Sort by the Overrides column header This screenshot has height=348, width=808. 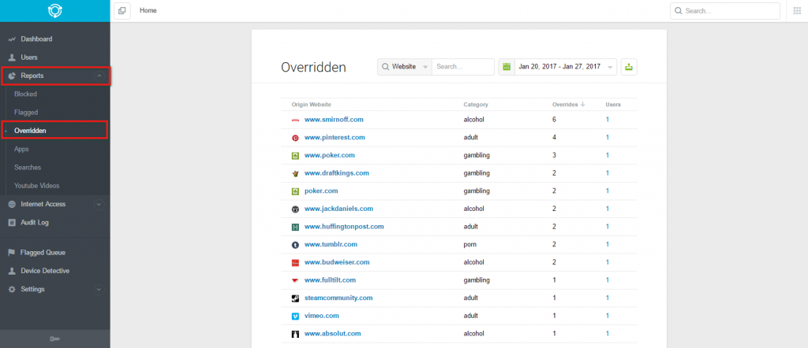pos(569,105)
